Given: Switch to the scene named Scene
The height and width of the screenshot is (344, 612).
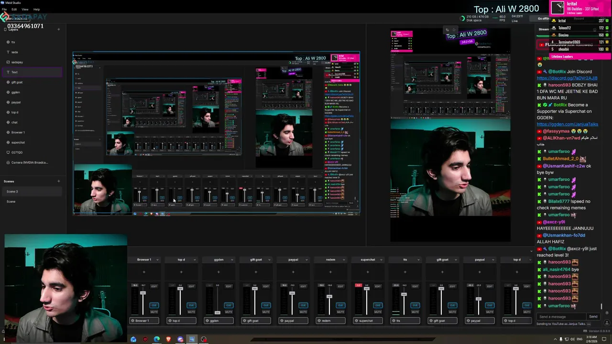Looking at the screenshot, I should 31,202.
